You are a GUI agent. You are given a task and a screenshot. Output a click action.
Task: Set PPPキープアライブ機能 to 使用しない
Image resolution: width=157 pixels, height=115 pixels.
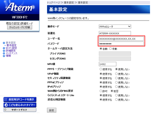point(116,69)
